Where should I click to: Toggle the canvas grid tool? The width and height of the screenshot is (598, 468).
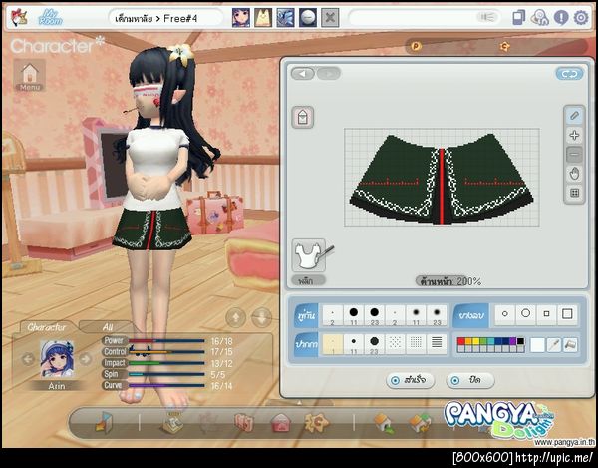[x=574, y=193]
